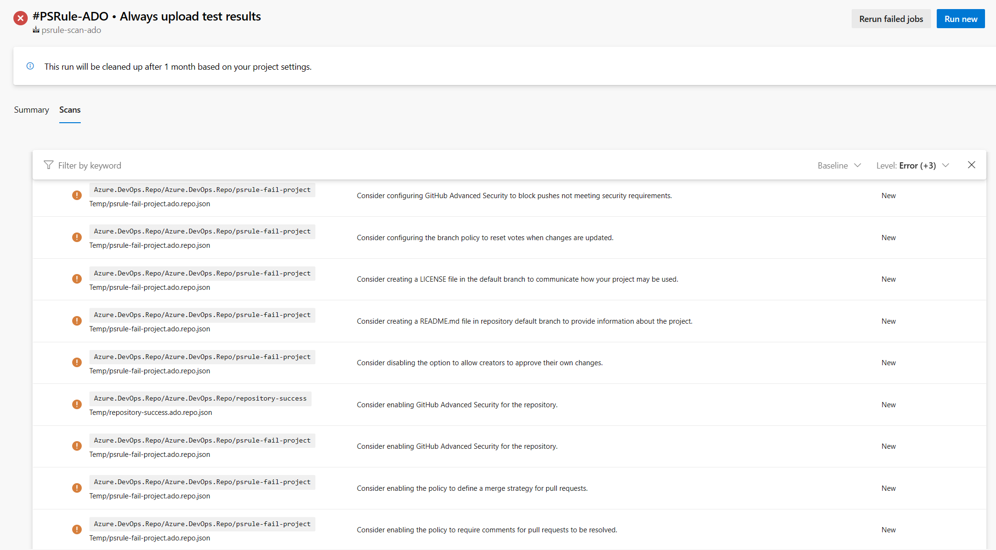This screenshot has width=996, height=550.
Task: Click the Filter by keyword field
Action: [x=90, y=165]
